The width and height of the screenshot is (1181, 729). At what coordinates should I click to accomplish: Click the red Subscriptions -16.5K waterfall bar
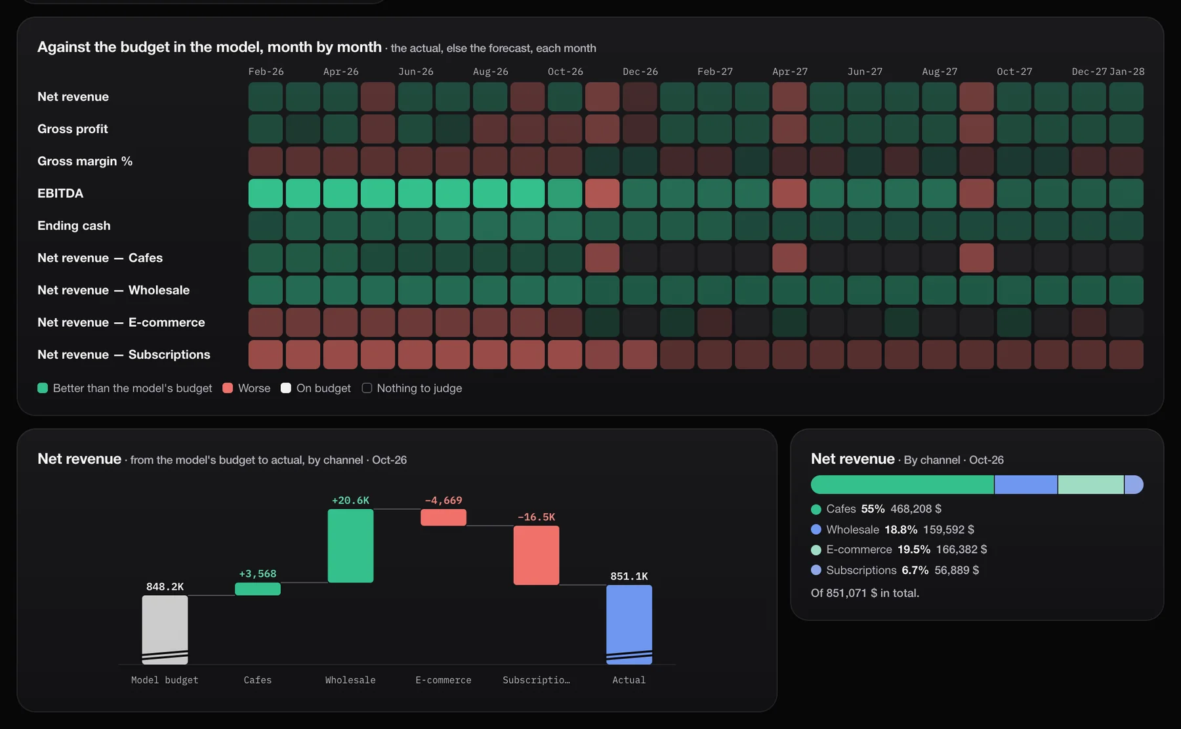[x=536, y=555]
